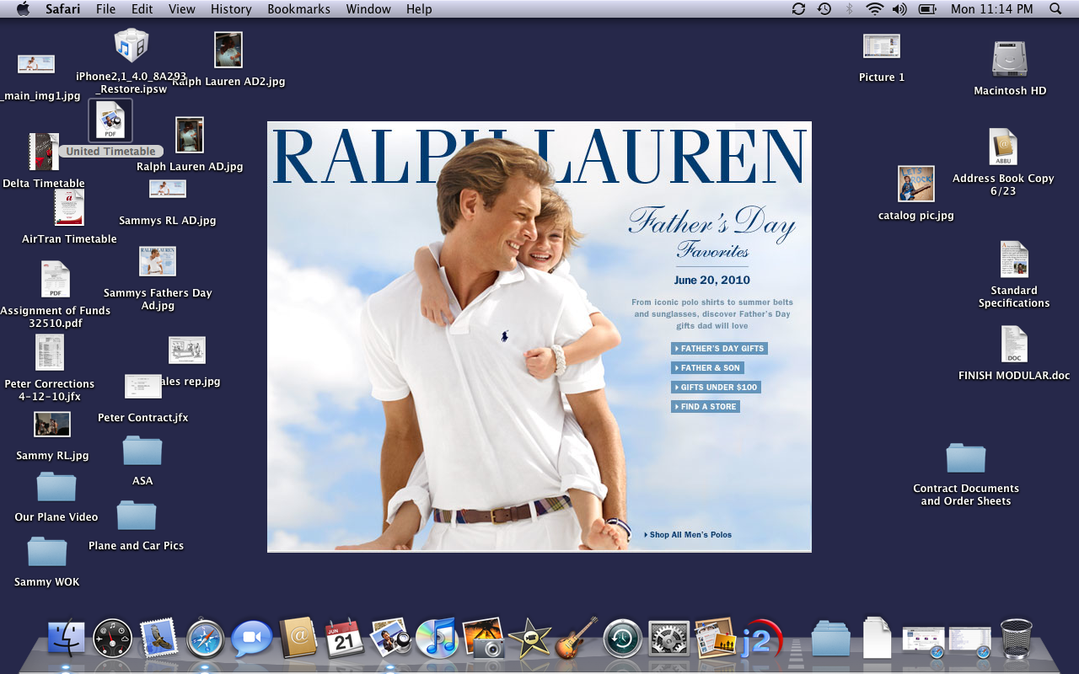
Task: Open Time Machine from the Dock
Action: coord(623,639)
